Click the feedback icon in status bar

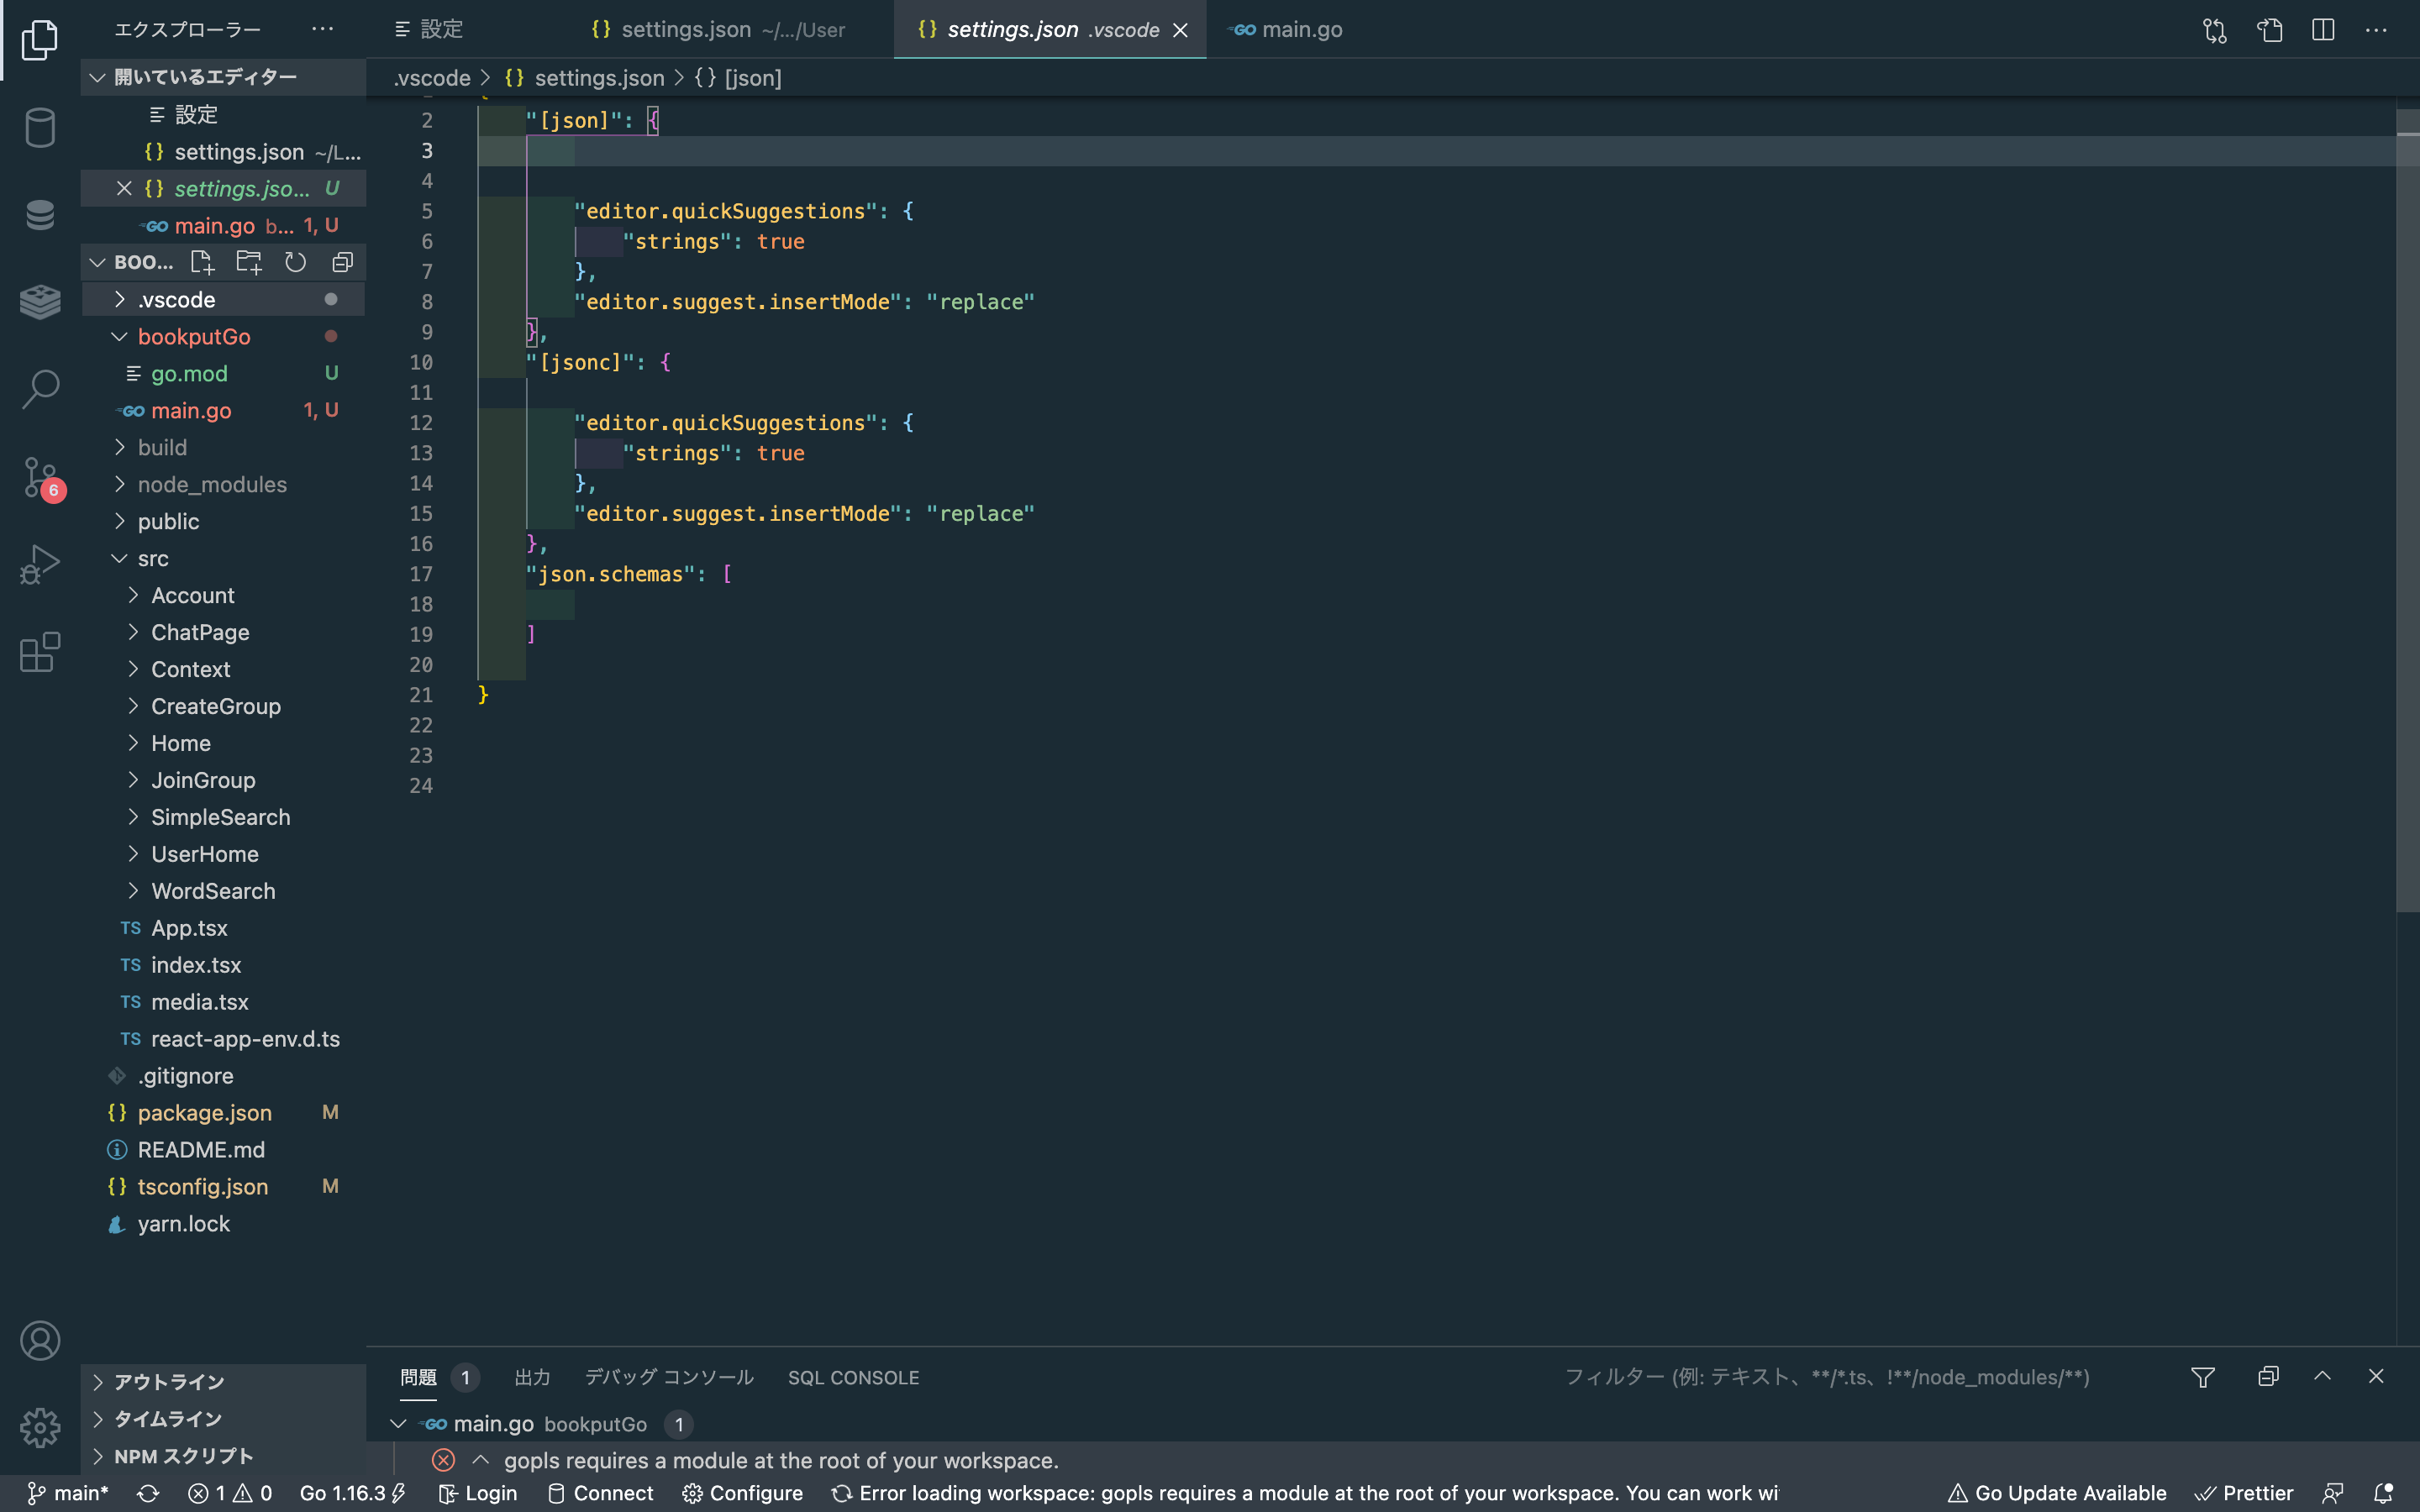pos(2333,1493)
